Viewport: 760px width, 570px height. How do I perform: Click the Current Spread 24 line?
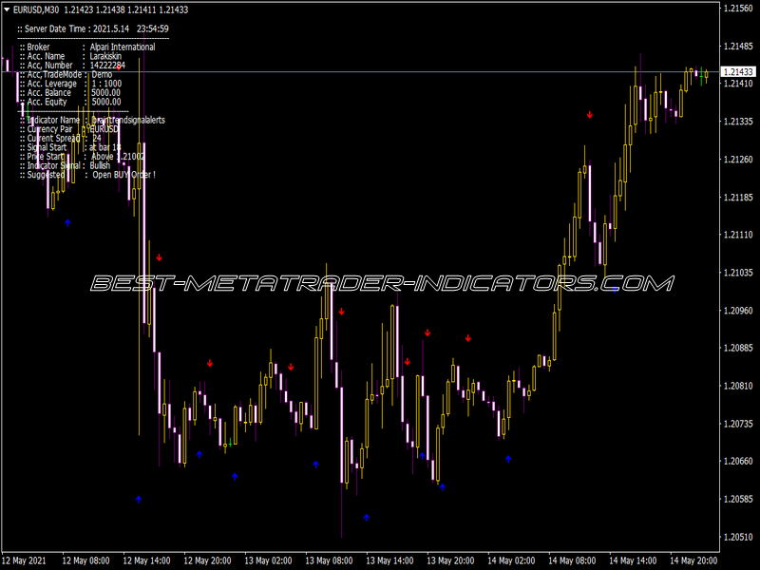click(61, 139)
